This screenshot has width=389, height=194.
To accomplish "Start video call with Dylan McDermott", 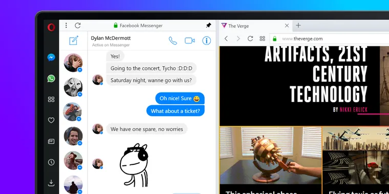I will point(189,40).
